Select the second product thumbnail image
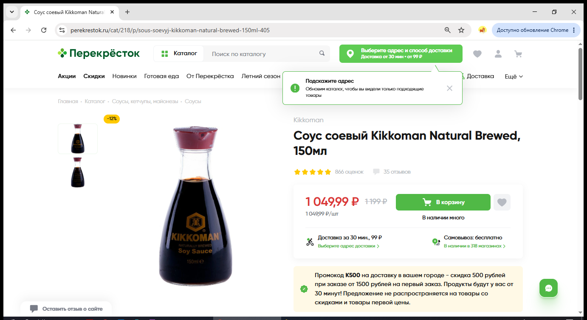This screenshot has width=587, height=320. pyautogui.click(x=78, y=172)
